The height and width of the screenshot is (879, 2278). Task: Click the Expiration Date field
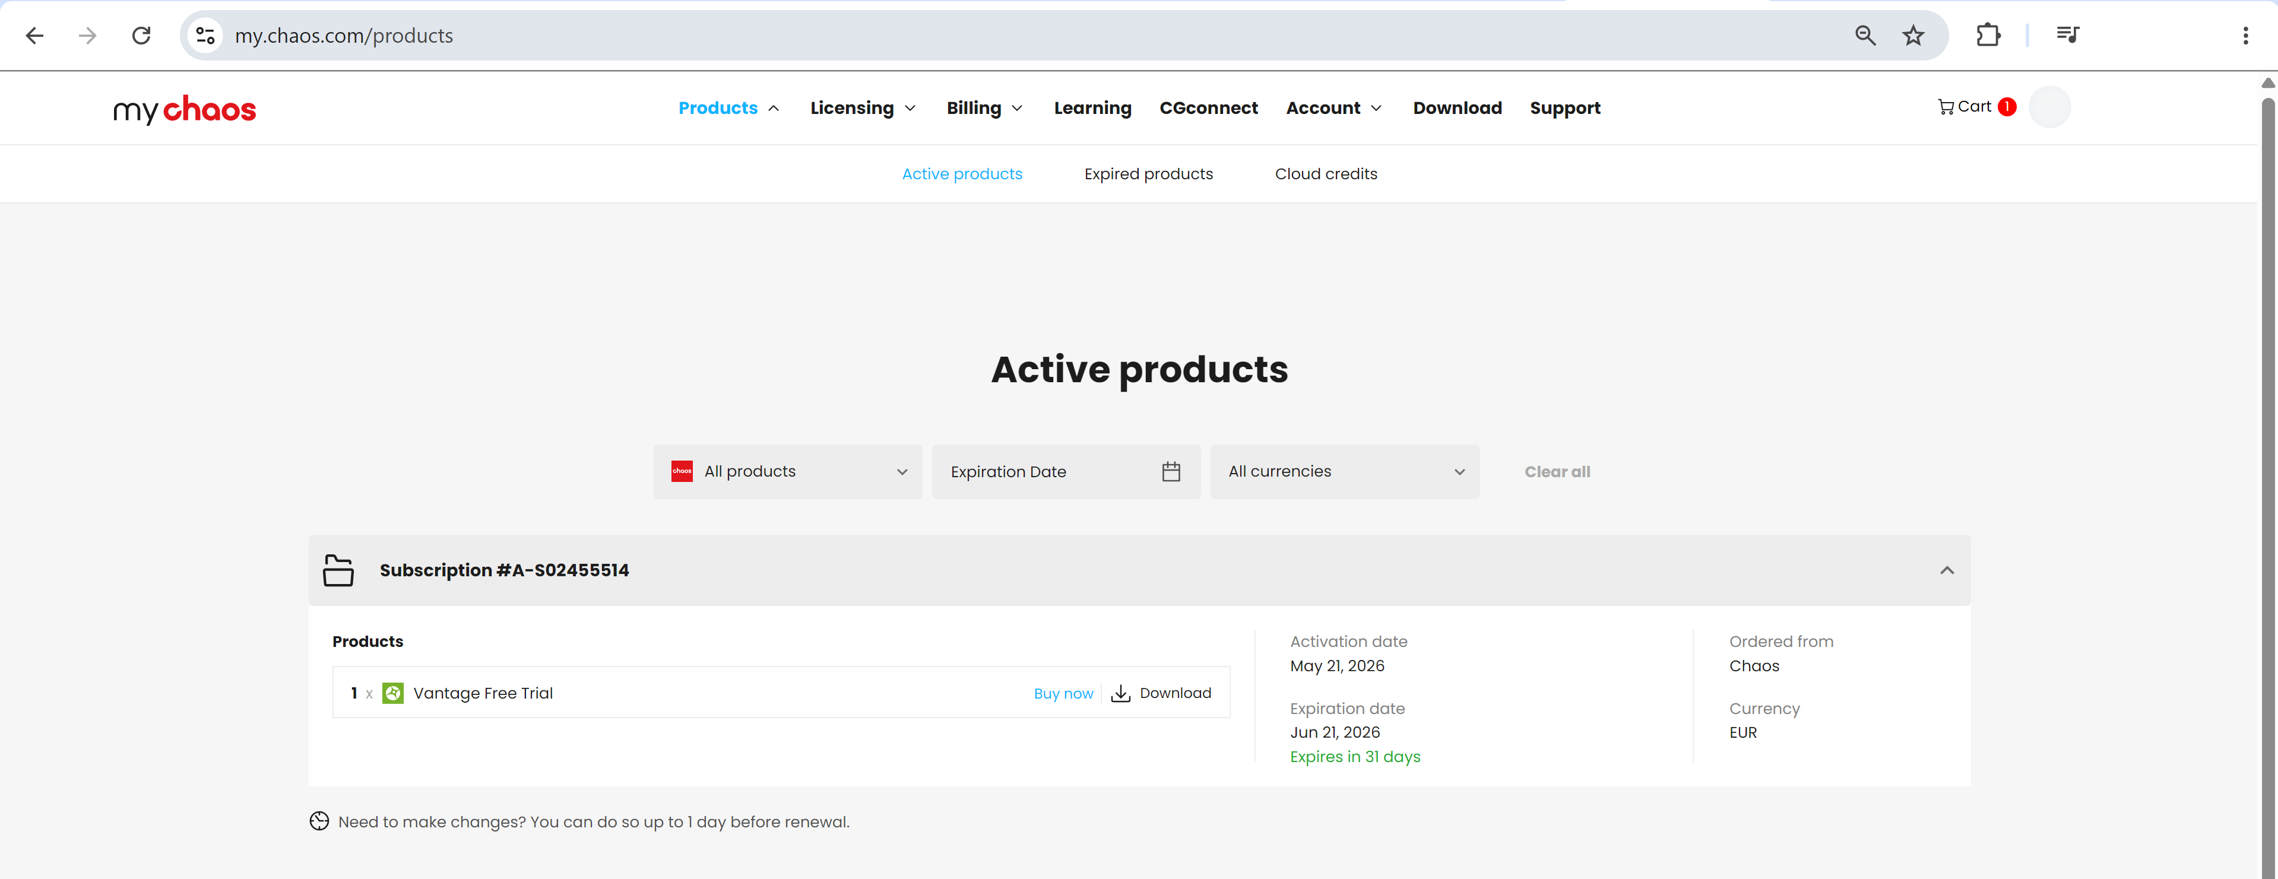(1066, 471)
